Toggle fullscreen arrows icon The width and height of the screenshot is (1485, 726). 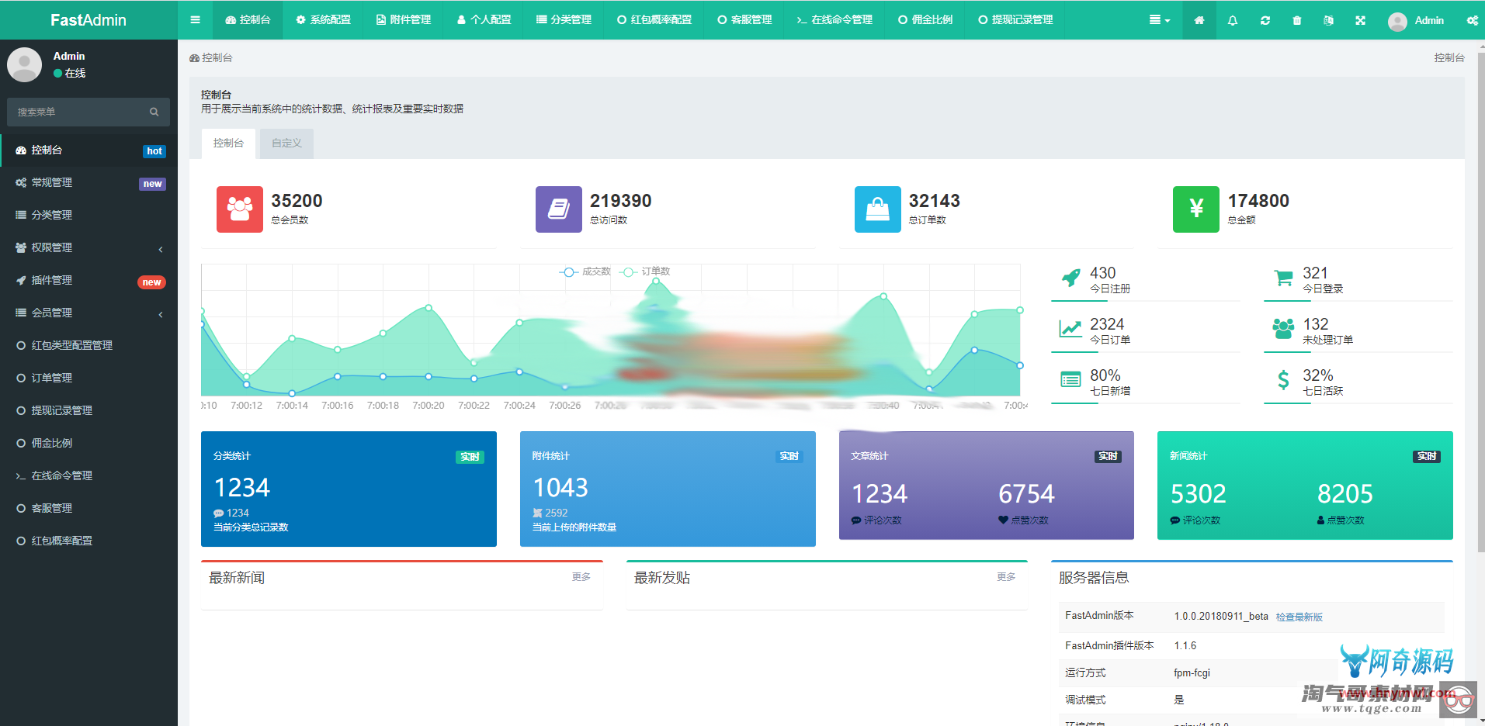(x=1361, y=20)
